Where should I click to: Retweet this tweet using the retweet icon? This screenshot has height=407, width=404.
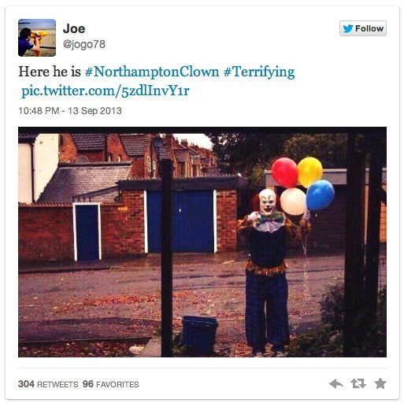(x=358, y=383)
